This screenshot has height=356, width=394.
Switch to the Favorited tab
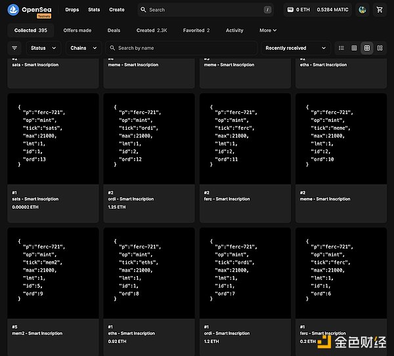pos(196,30)
